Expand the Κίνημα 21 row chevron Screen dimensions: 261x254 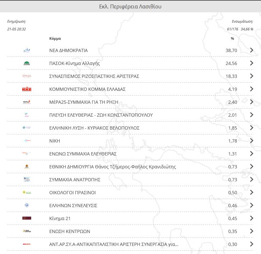tap(252, 218)
